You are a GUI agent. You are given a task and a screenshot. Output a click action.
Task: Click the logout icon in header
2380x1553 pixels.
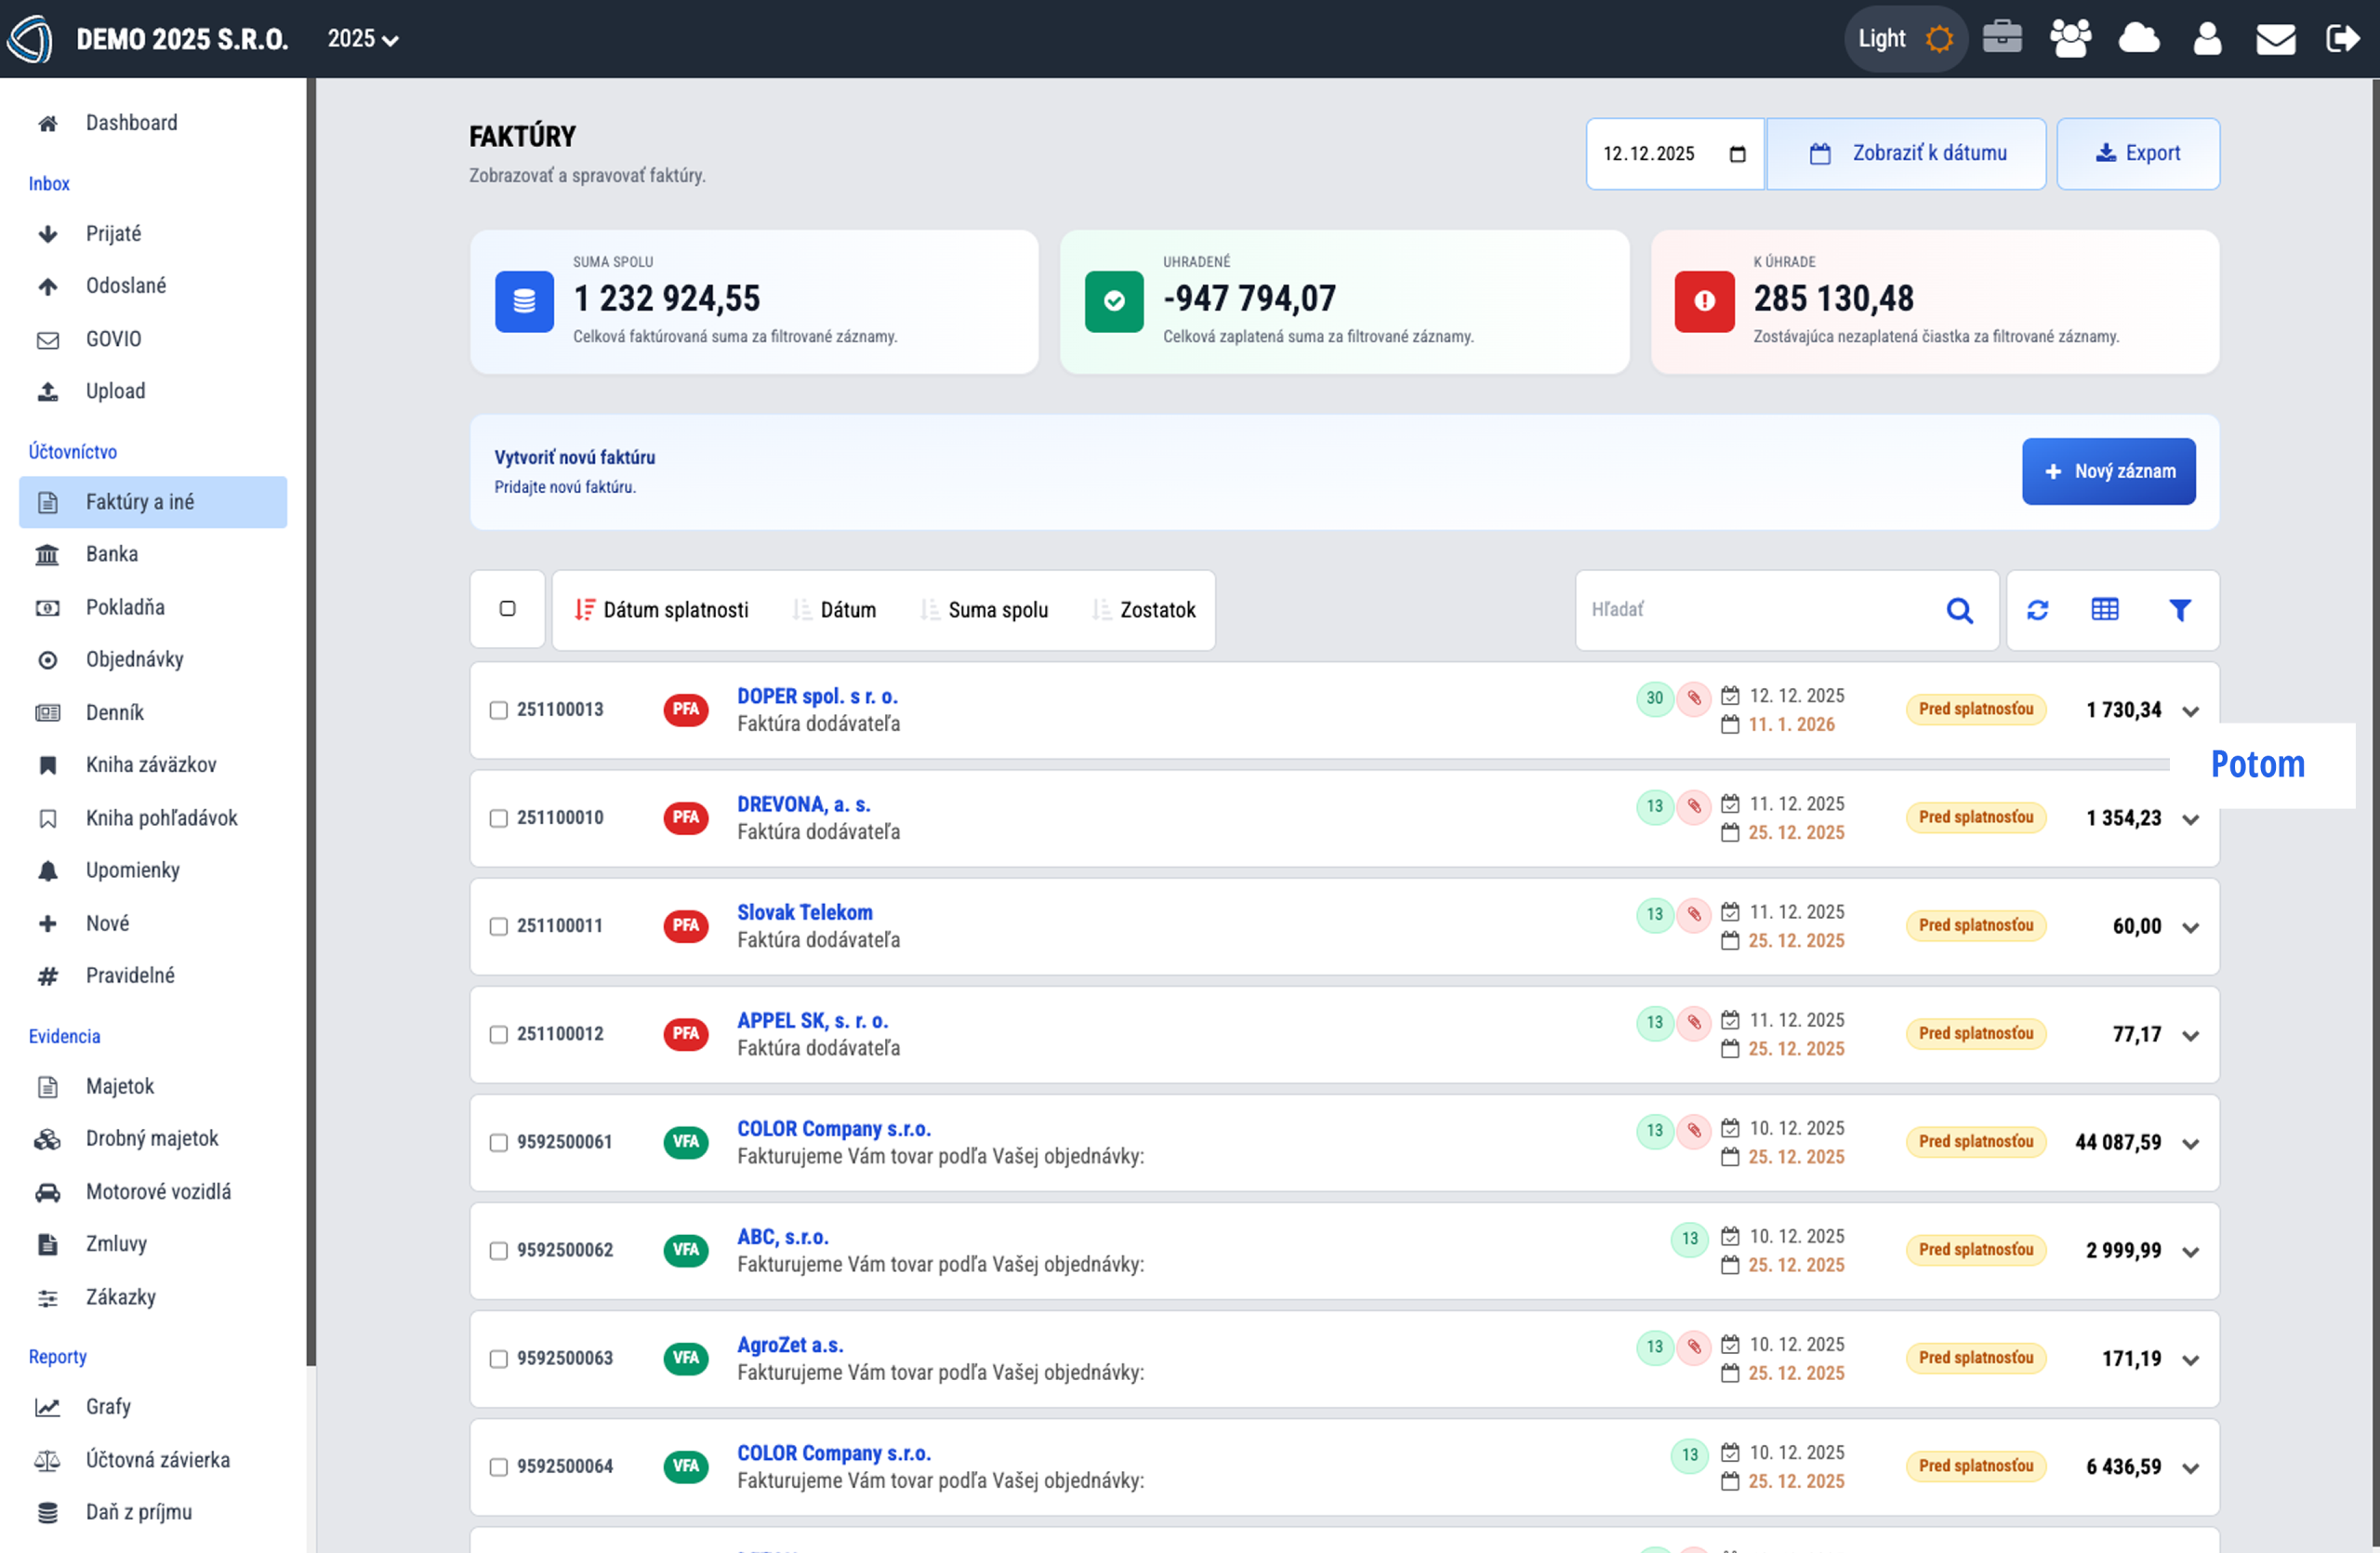click(x=2343, y=39)
